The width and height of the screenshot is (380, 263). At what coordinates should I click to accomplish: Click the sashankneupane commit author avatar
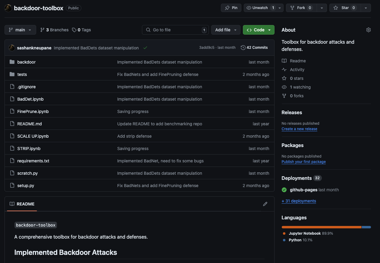click(12, 48)
